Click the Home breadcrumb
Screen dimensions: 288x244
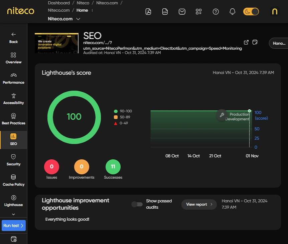click(x=82, y=10)
